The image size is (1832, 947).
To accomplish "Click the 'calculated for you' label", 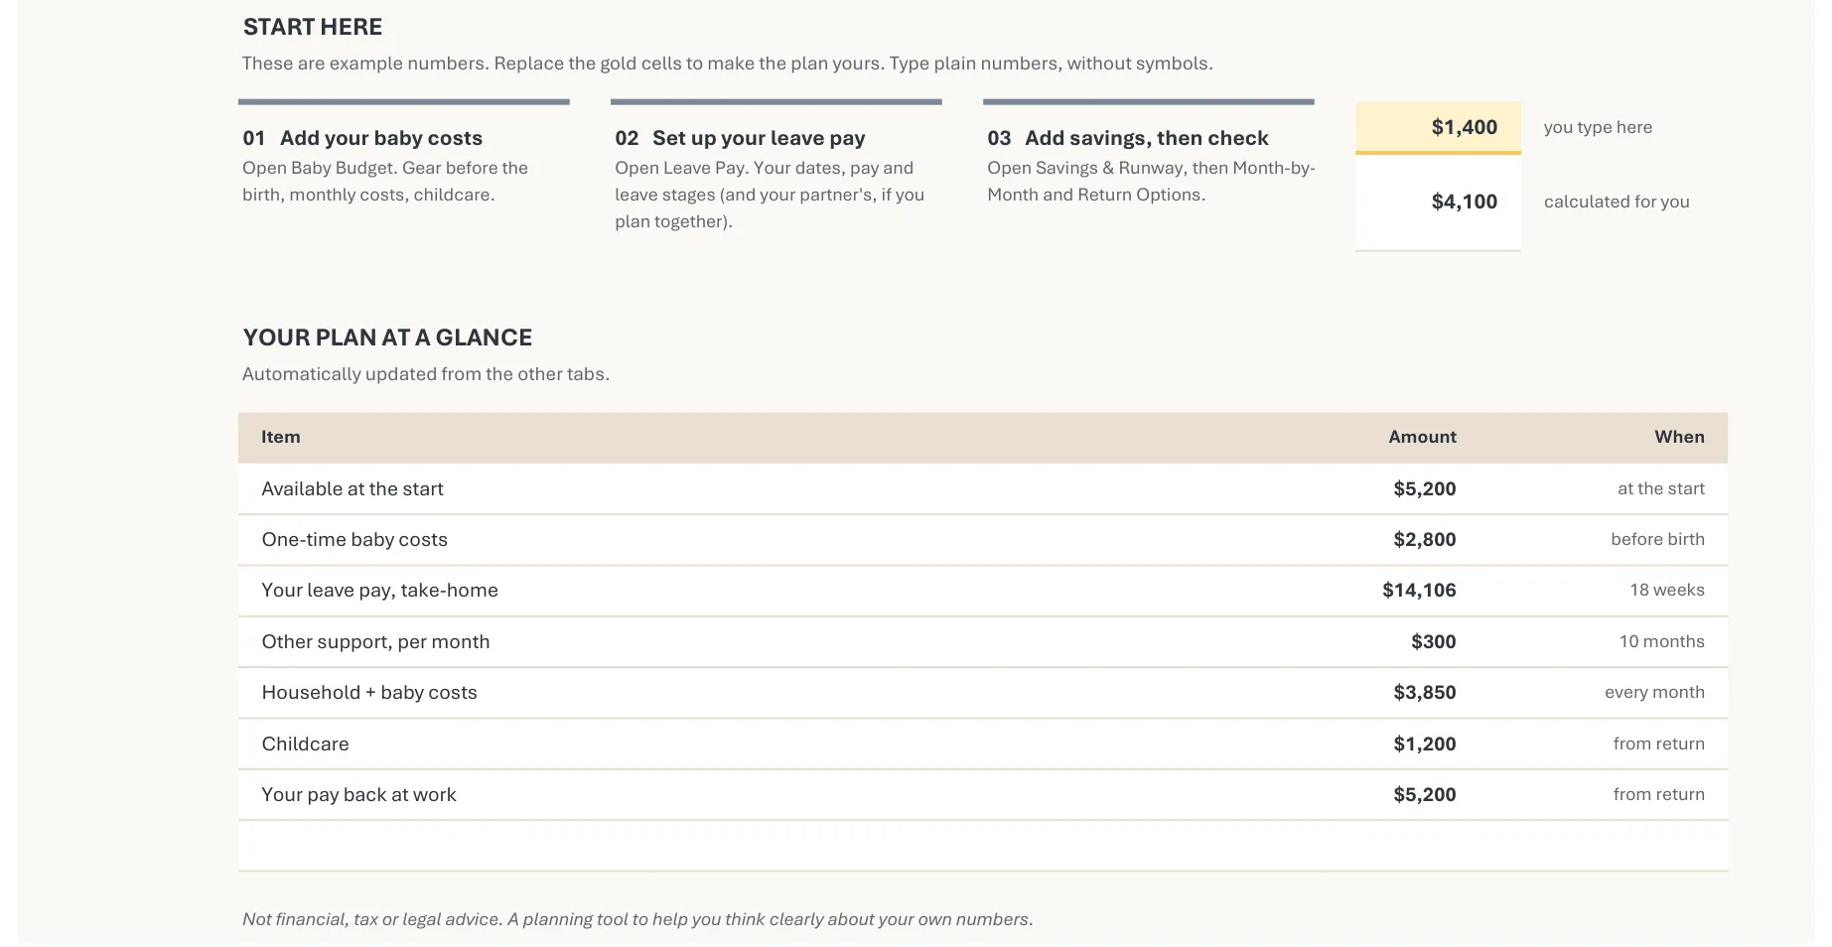I will point(1617,202).
